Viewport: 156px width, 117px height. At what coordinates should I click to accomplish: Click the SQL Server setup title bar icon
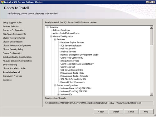pyautogui.click(x=2, y=2)
